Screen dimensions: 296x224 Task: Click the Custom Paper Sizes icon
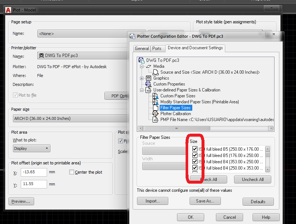click(156, 96)
